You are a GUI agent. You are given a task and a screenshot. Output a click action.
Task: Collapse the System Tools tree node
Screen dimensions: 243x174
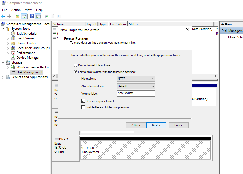(x=3, y=29)
